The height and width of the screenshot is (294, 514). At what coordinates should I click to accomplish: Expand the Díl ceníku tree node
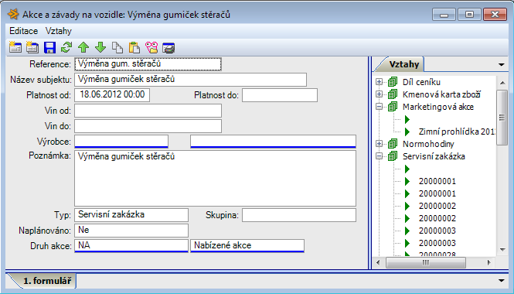(x=380, y=82)
